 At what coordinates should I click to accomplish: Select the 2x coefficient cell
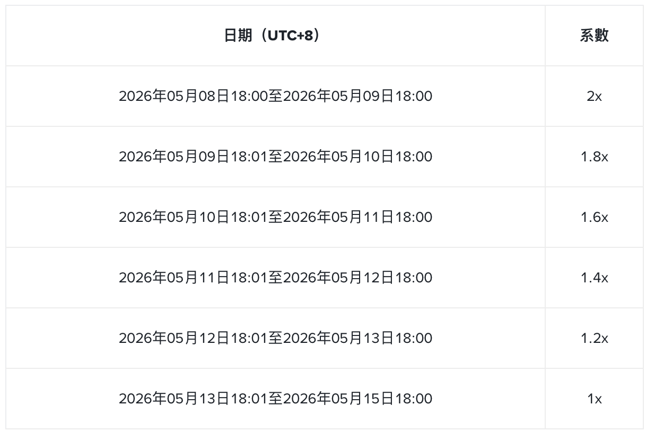pos(594,96)
